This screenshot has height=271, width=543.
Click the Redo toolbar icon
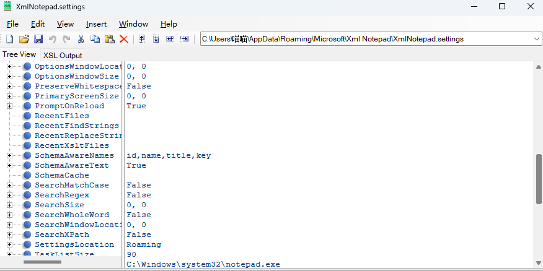tap(66, 39)
